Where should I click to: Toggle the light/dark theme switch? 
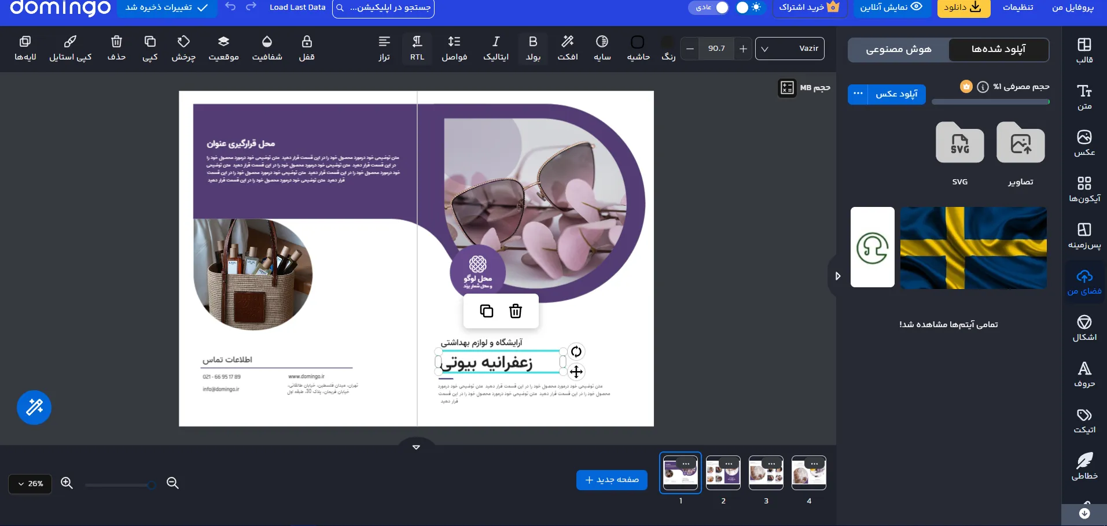[x=749, y=8]
